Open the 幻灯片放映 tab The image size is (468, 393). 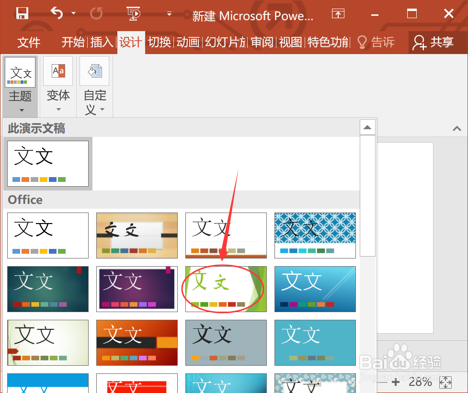pos(225,42)
